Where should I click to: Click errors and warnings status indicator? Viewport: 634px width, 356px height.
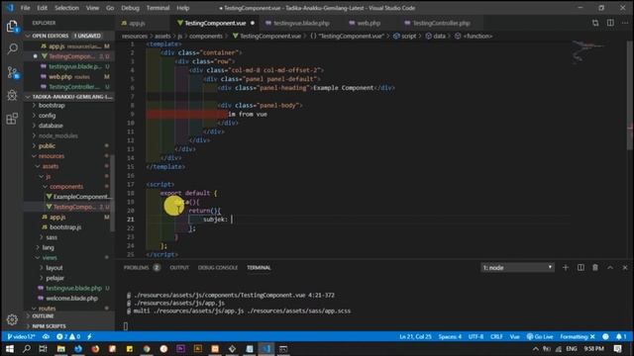pyautogui.click(x=68, y=336)
